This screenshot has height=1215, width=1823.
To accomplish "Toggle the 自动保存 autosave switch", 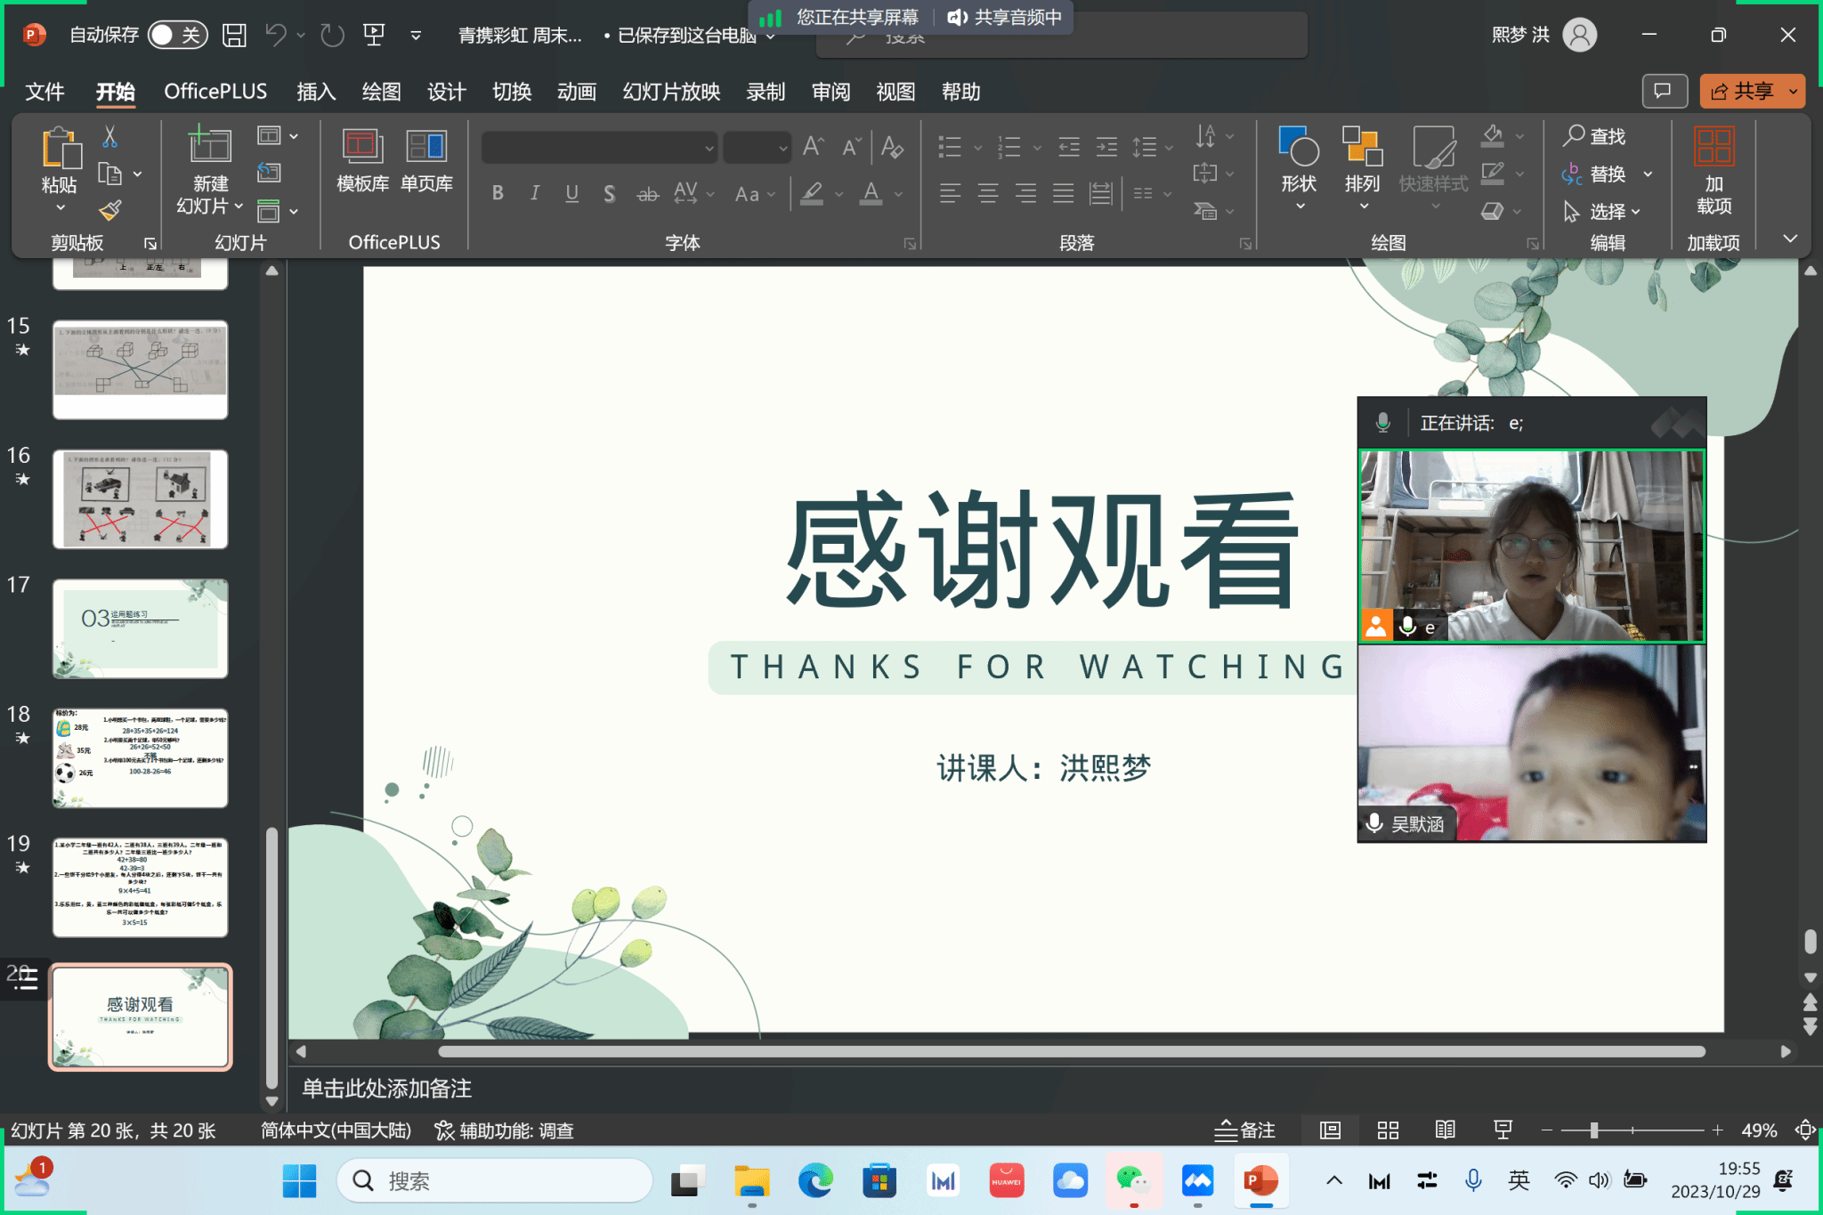I will click(177, 35).
